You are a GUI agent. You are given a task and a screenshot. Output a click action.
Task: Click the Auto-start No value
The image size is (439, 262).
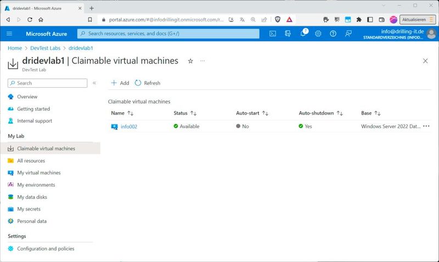coord(243,126)
